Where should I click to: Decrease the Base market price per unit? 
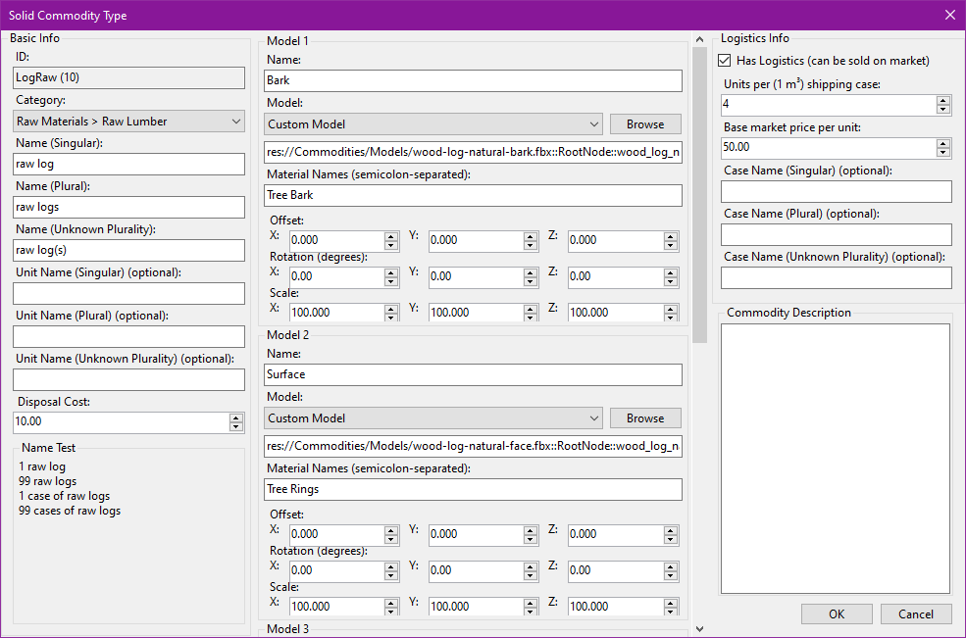tap(943, 152)
